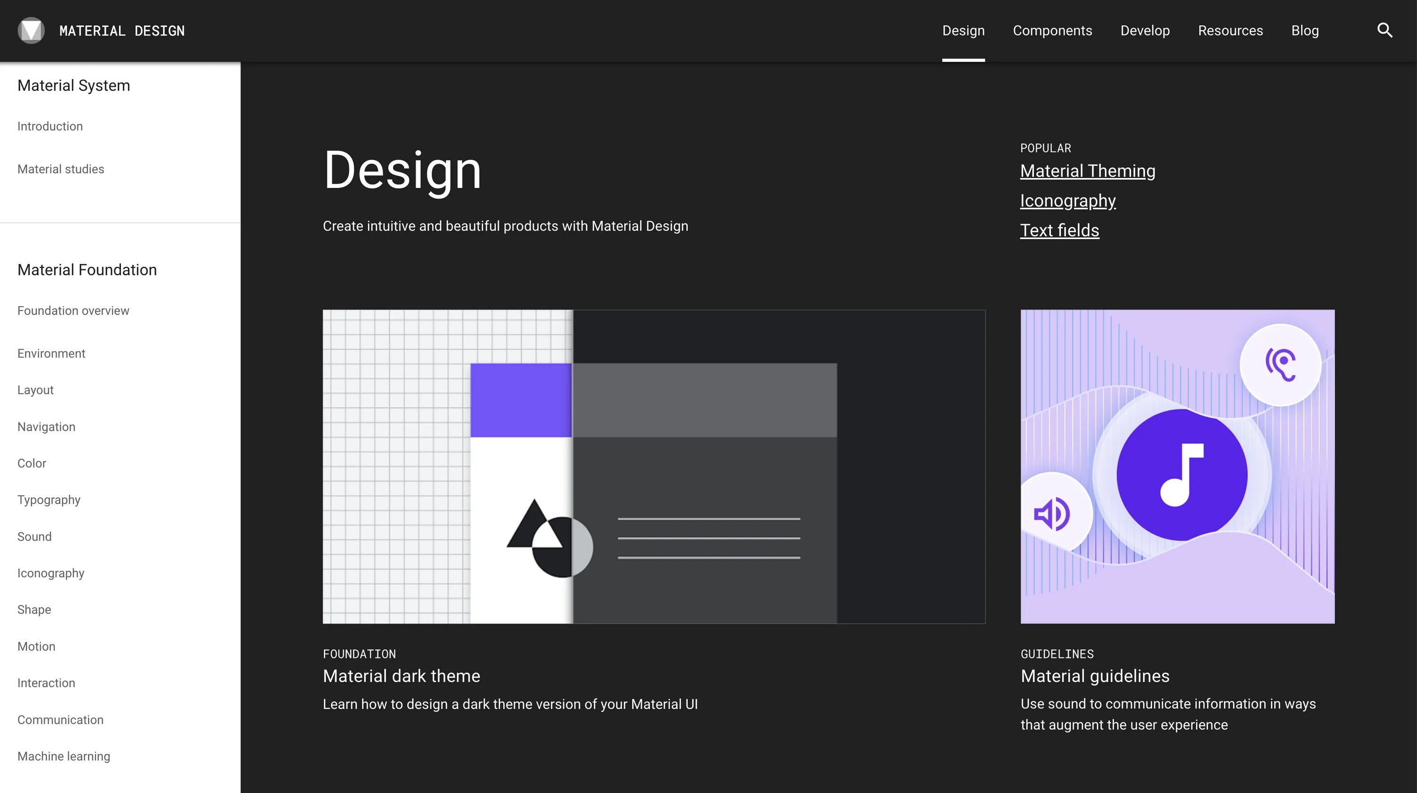
Task: Click the MATERIAL DESIGN header title text
Action: tap(121, 31)
